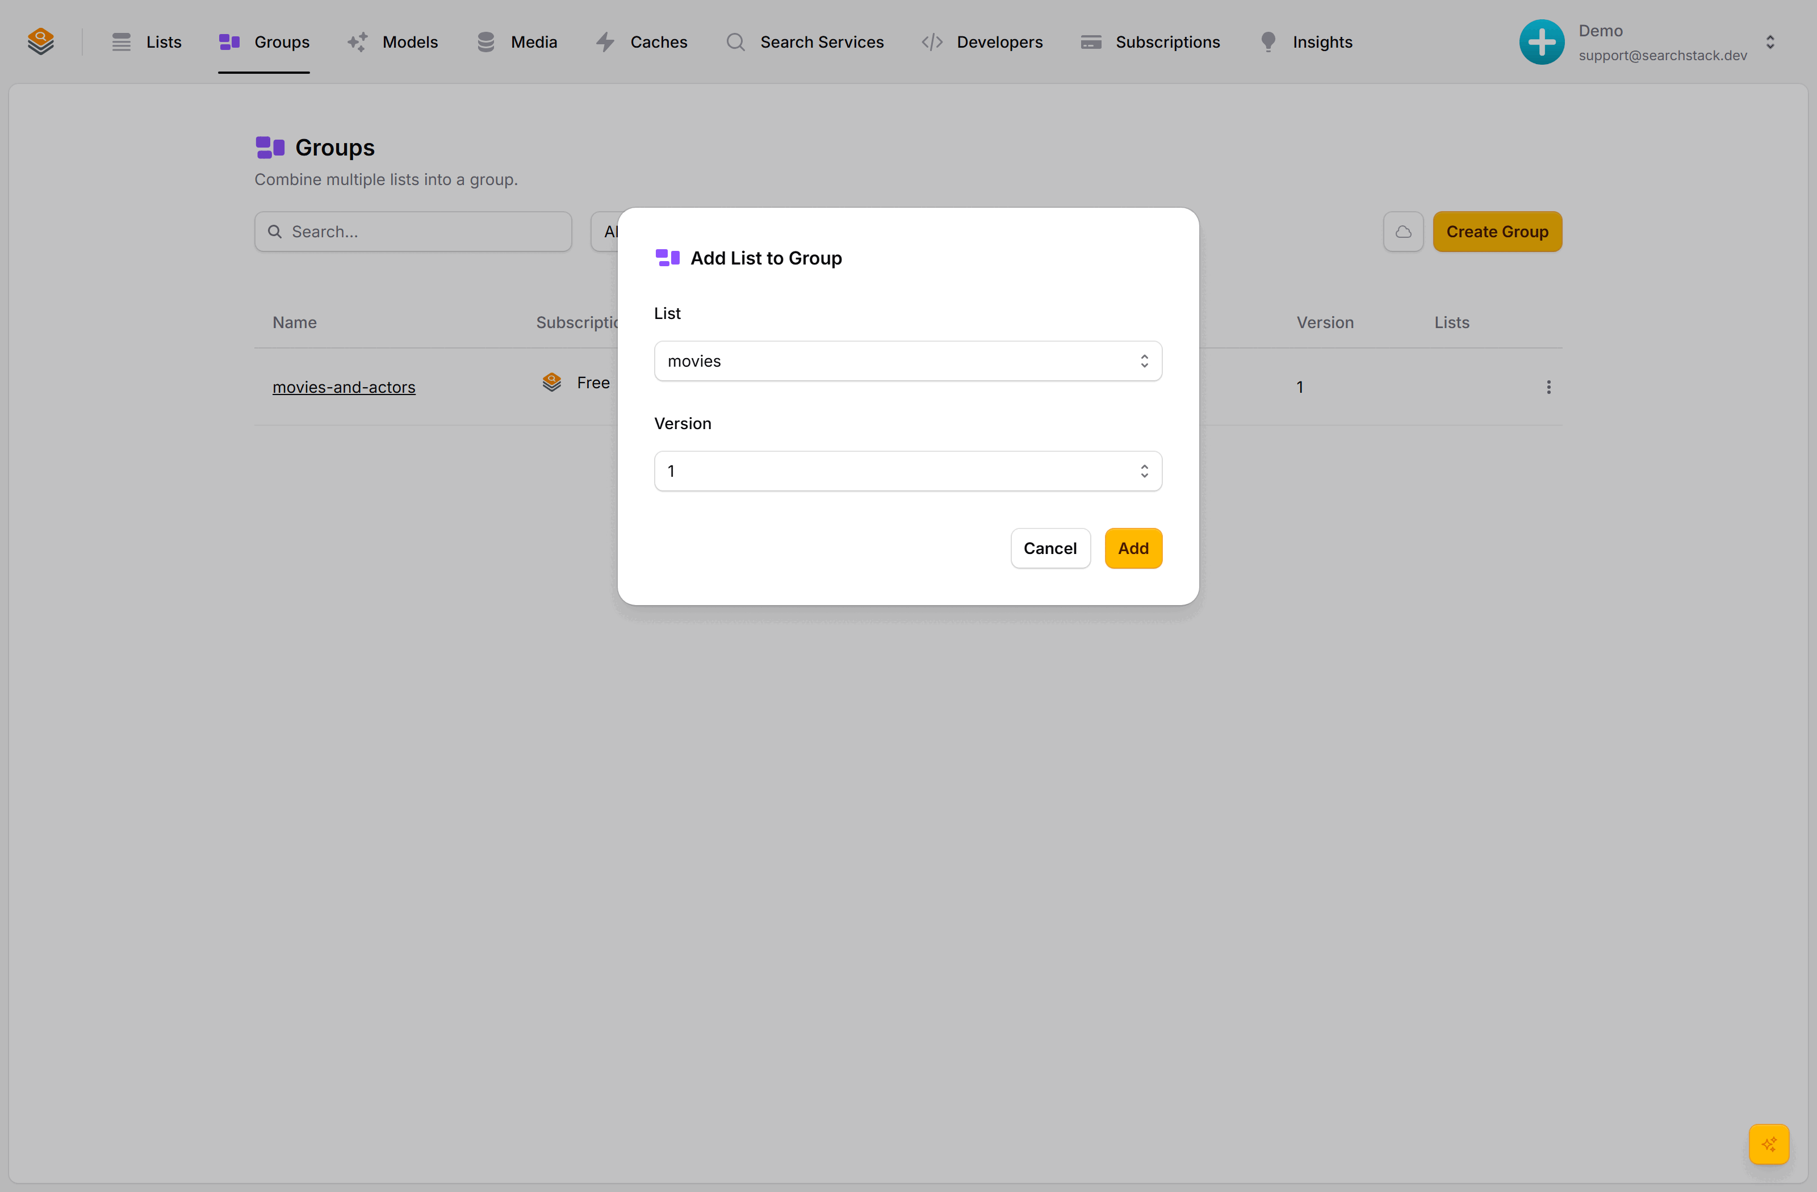The image size is (1817, 1192).
Task: Open the Media section
Action: pos(517,42)
